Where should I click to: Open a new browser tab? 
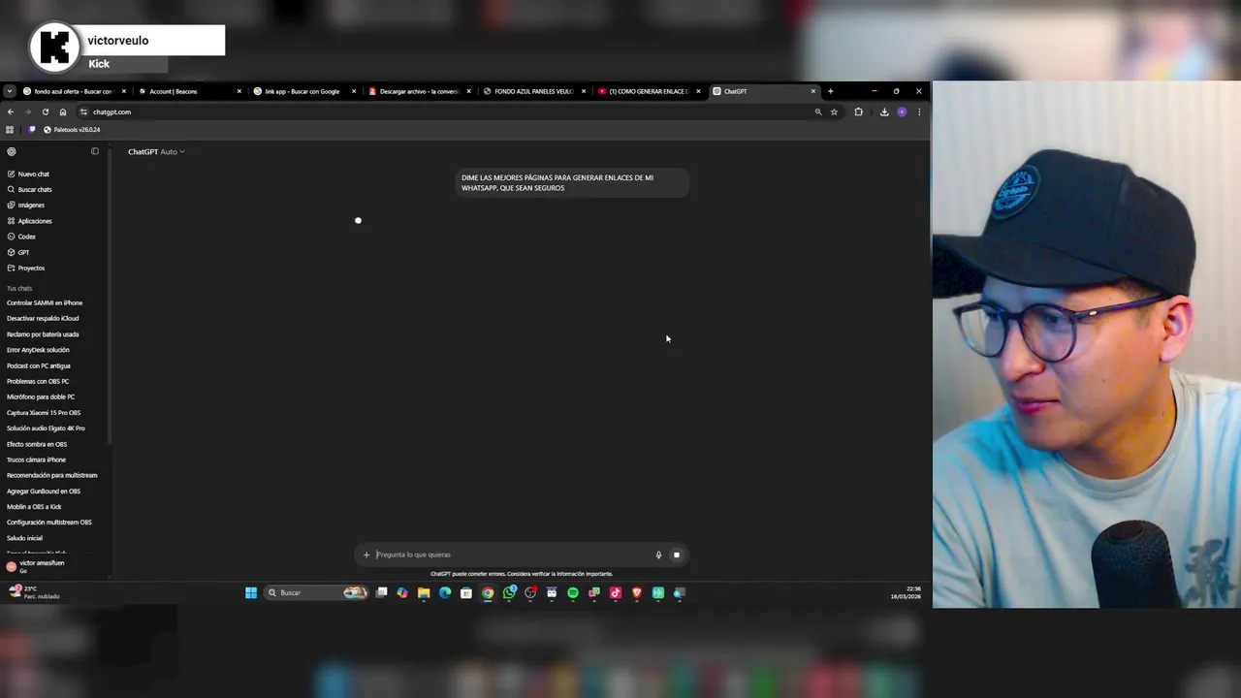tap(830, 91)
